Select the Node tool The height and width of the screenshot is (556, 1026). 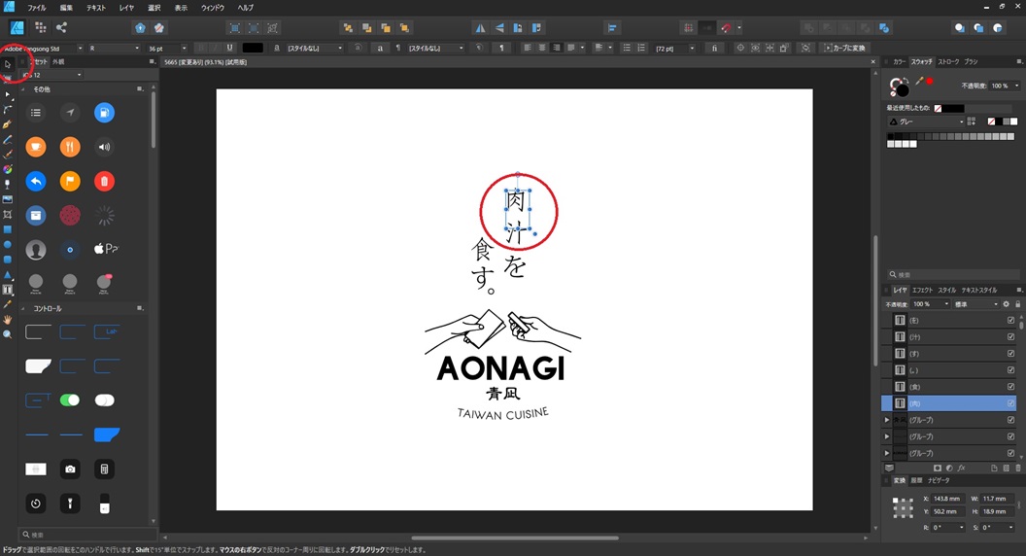coord(7,95)
